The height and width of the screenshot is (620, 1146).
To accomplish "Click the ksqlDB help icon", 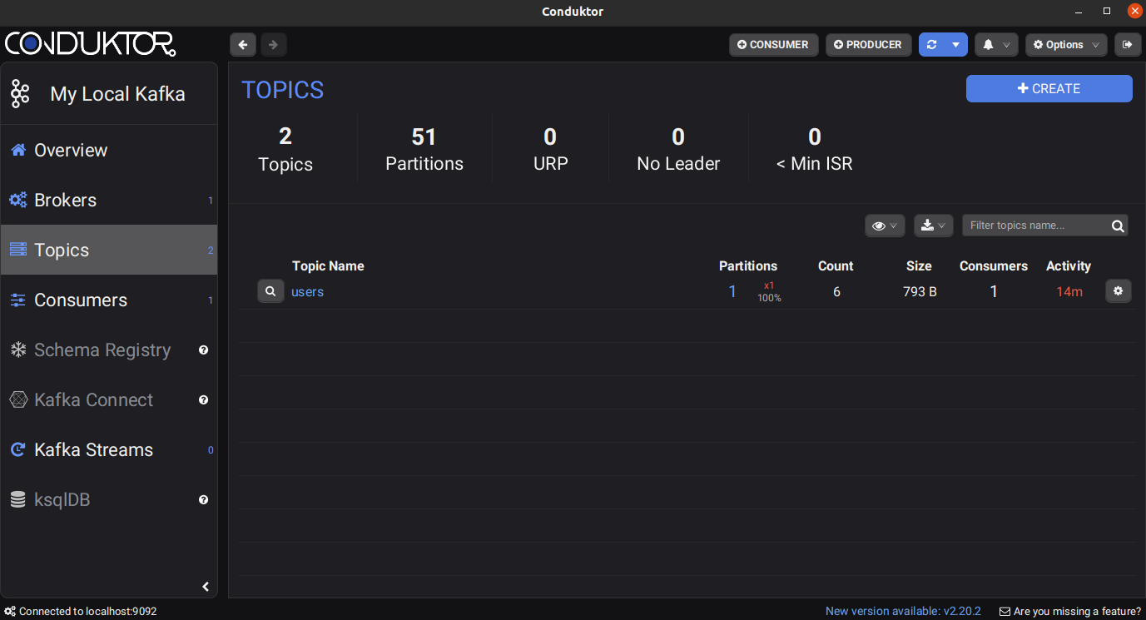I will (203, 500).
